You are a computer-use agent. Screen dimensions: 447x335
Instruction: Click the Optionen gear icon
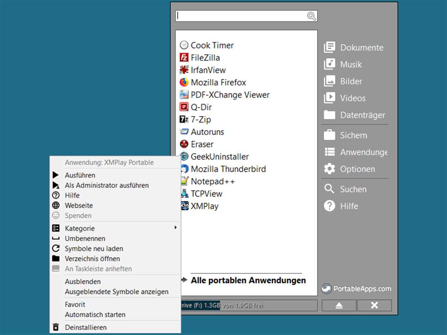pos(330,169)
